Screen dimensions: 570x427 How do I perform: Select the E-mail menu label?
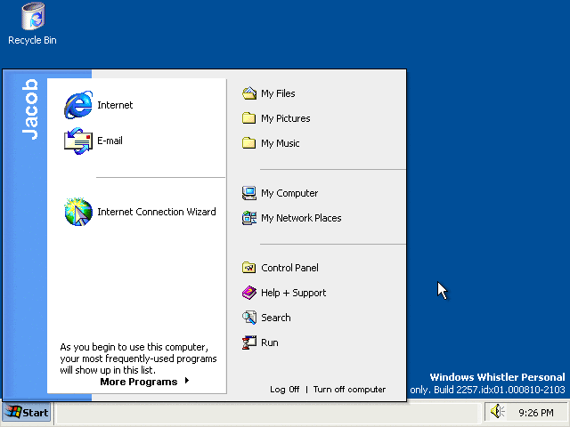pyautogui.click(x=110, y=141)
